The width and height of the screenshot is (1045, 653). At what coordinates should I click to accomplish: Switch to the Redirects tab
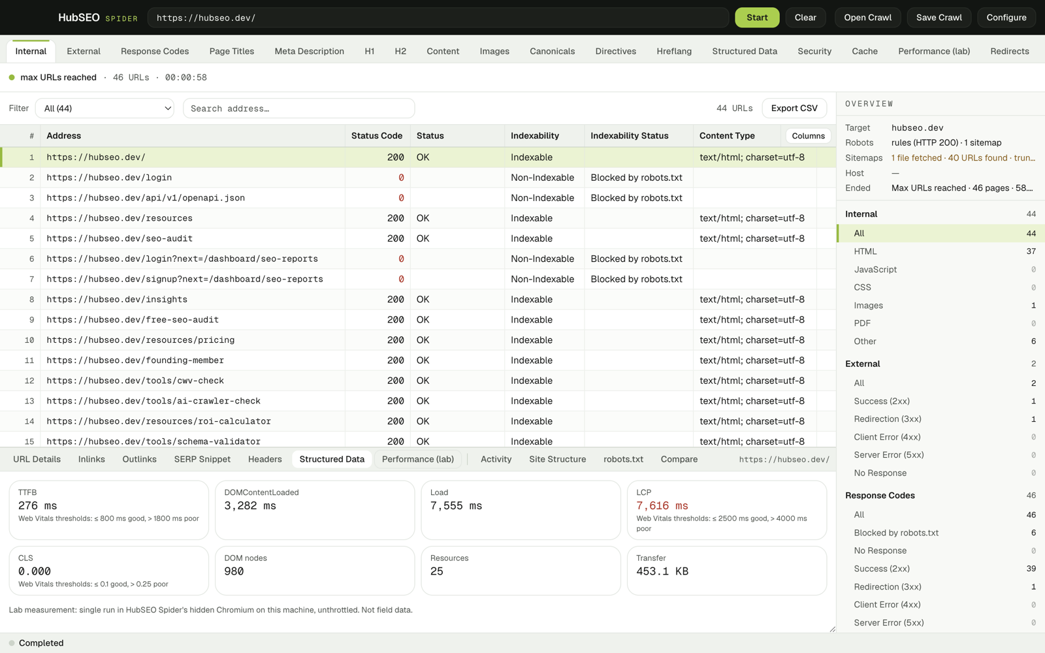(x=1009, y=51)
